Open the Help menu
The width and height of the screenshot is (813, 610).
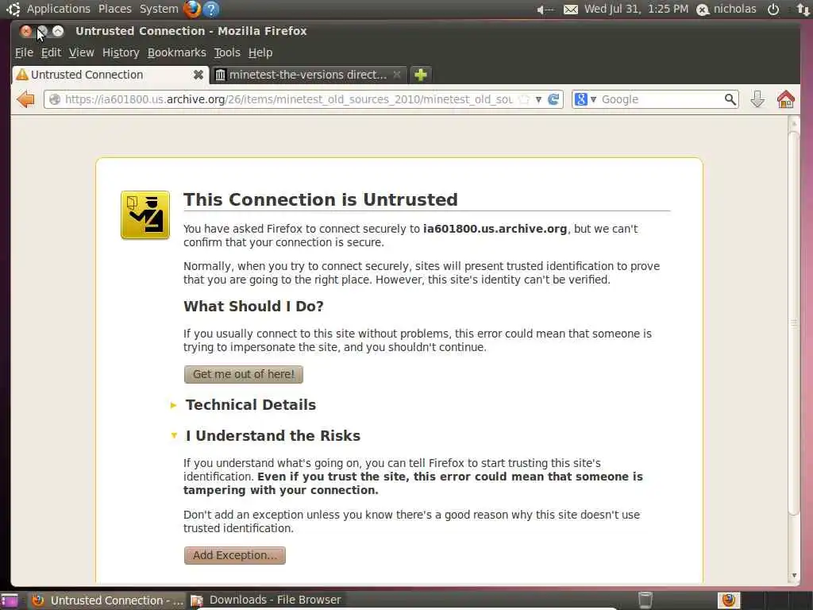260,52
